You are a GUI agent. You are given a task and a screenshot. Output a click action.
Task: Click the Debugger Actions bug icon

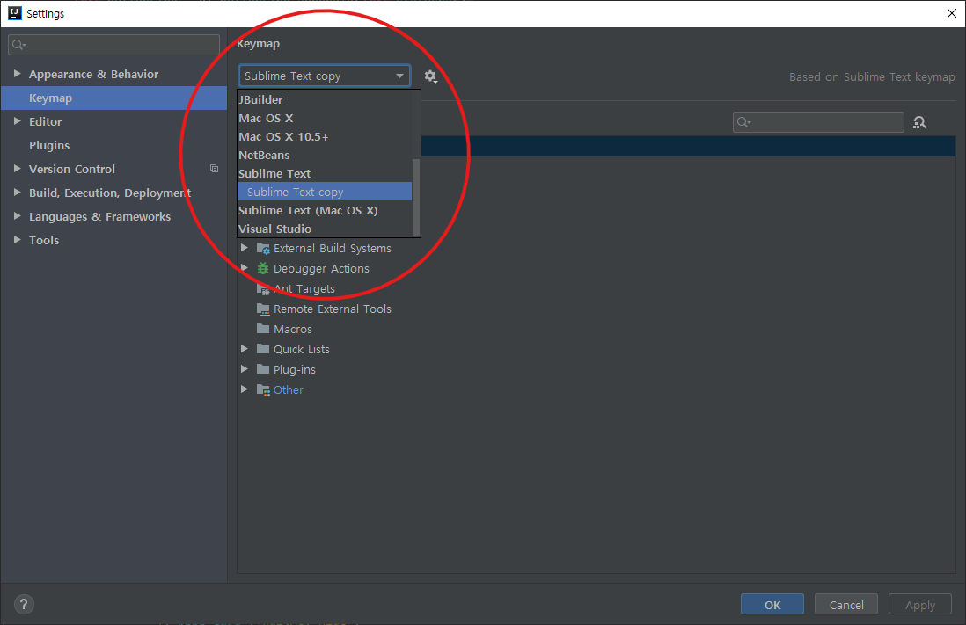coord(263,268)
